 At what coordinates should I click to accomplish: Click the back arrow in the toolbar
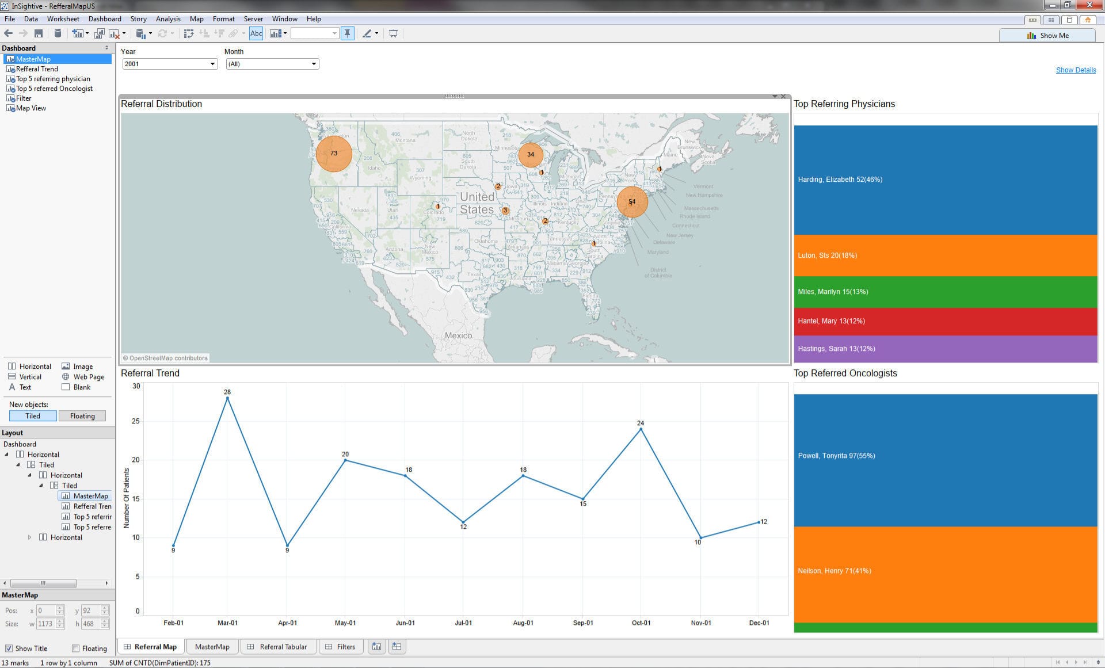[x=9, y=33]
